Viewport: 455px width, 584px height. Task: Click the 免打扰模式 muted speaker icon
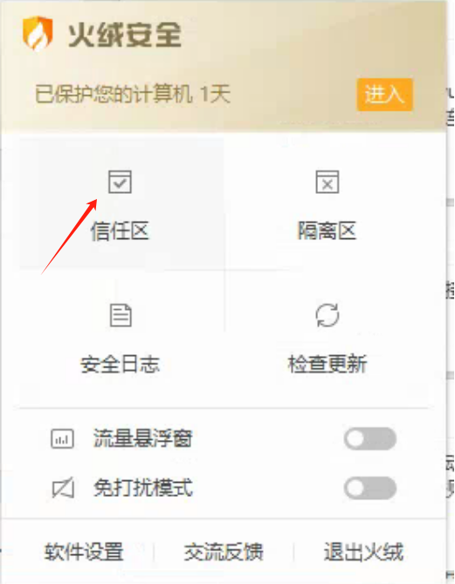[63, 487]
